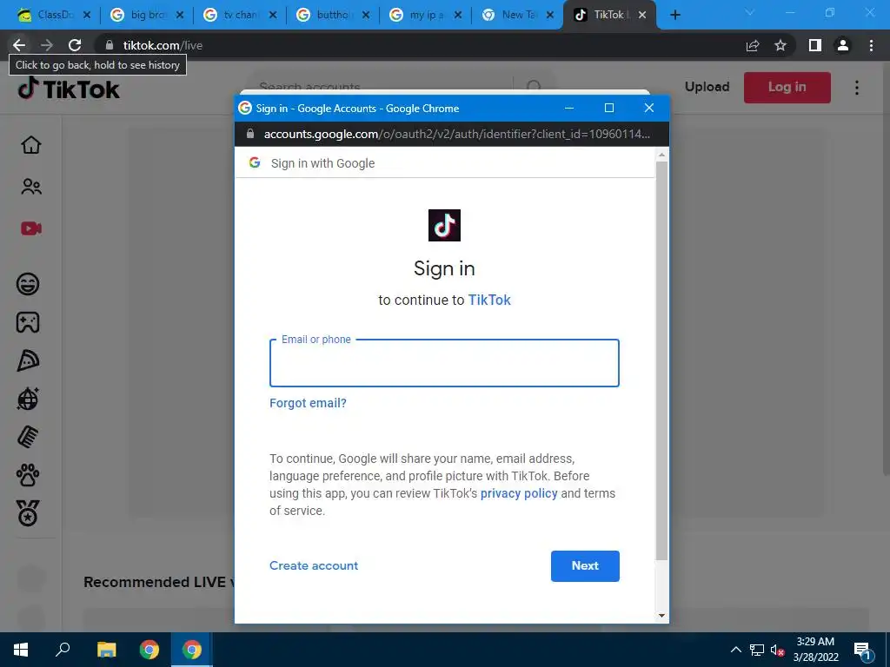Open a new browser tab with plus
This screenshot has width=890, height=667.
674,15
